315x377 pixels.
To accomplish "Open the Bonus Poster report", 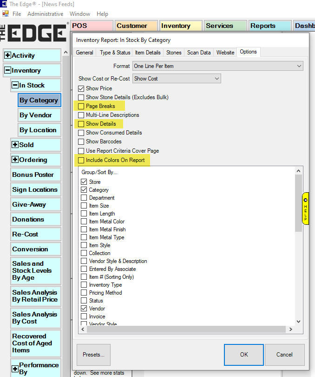I will (33, 175).
